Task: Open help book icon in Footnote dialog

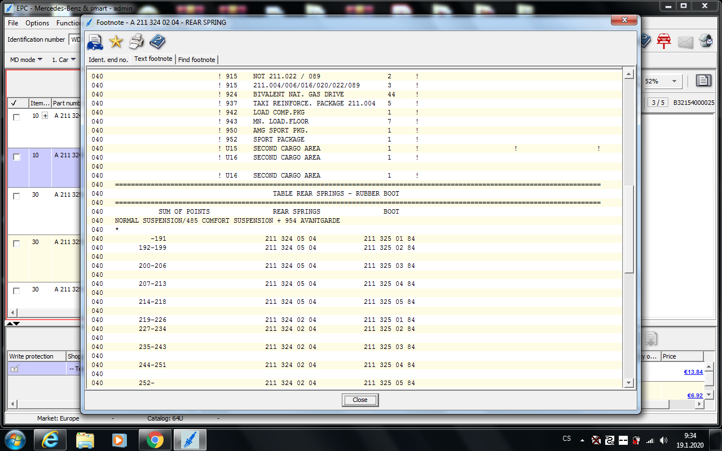Action: [157, 42]
